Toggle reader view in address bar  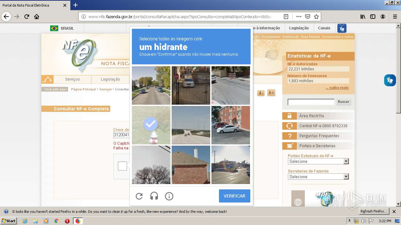coord(286,17)
